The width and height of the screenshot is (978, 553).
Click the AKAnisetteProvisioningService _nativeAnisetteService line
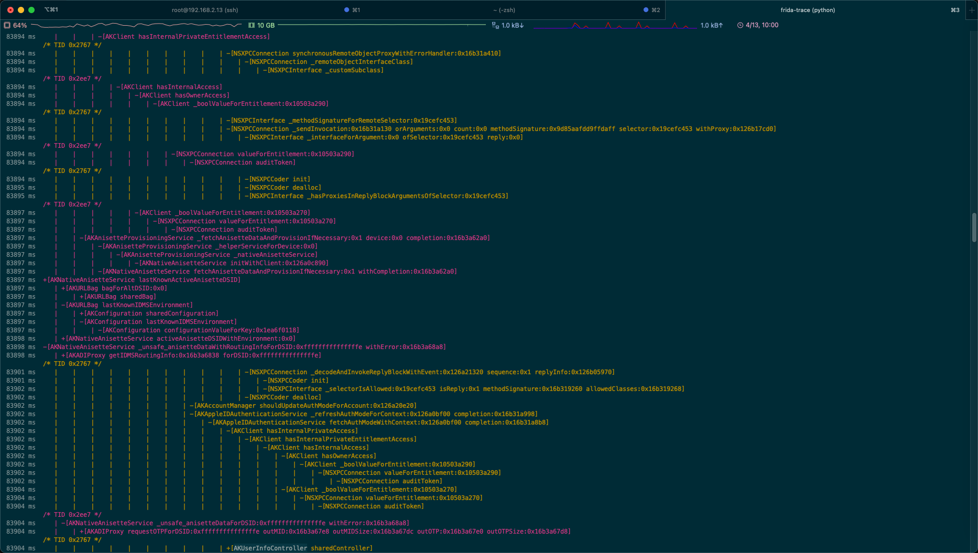pyautogui.click(x=216, y=255)
